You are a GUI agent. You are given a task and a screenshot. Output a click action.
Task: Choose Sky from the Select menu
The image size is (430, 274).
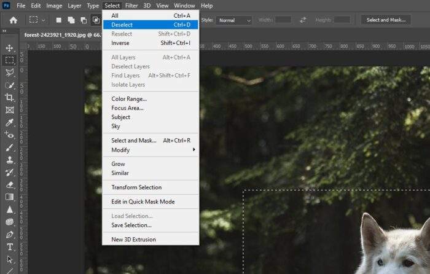(150, 126)
